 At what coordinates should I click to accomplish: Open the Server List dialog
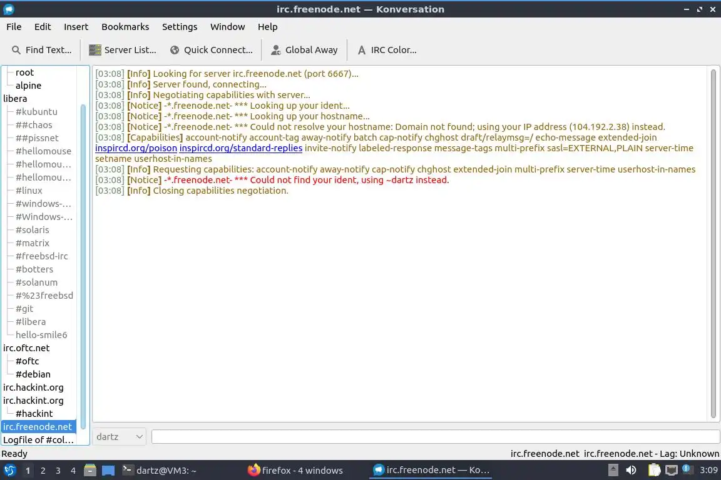tap(123, 50)
